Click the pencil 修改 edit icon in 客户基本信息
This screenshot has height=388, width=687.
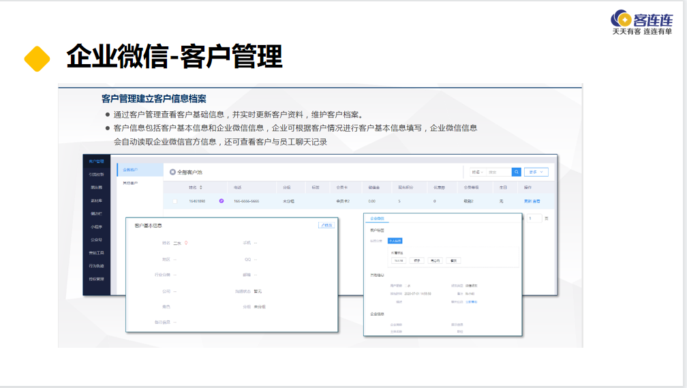[326, 225]
